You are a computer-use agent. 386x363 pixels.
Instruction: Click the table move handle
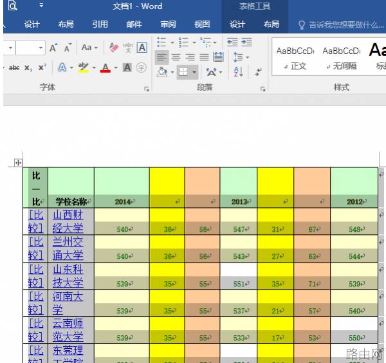coord(18,163)
